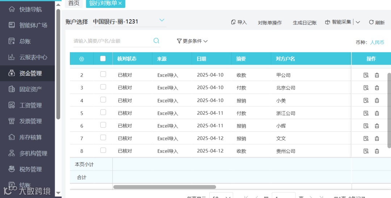Check the box for row 5
The width and height of the screenshot is (391, 198).
[x=103, y=113]
